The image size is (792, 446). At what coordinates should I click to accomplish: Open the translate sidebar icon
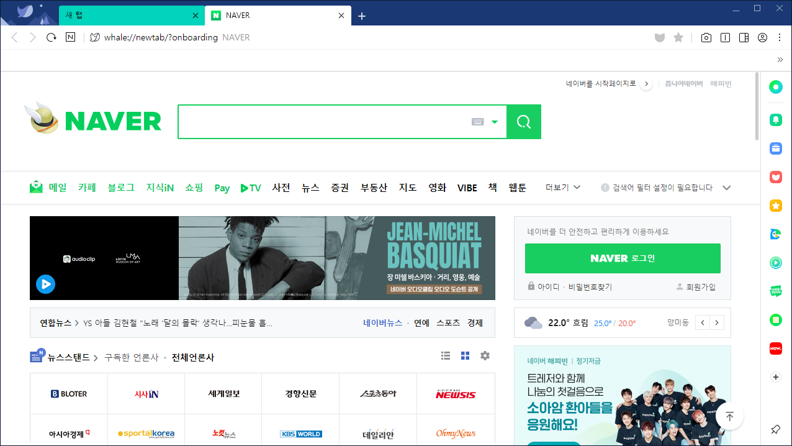tap(776, 234)
